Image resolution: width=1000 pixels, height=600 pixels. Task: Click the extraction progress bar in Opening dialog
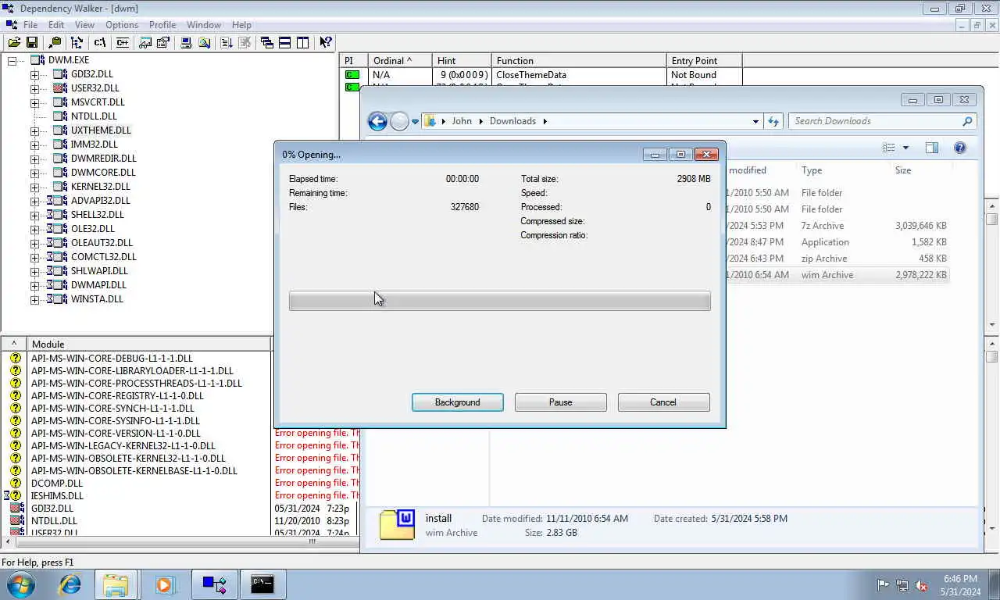pyautogui.click(x=500, y=301)
